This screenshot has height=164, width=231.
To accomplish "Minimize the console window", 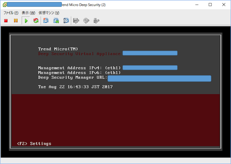I will pos(197,5).
